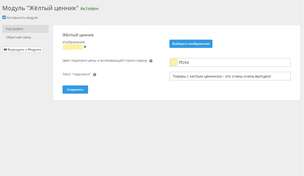
Task: Open help tooltip beside Текст "подсказки"
Action: [95, 74]
